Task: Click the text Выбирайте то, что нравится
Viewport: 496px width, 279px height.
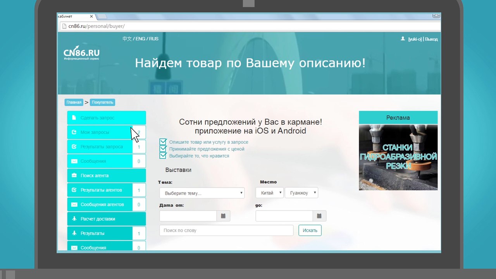Action: tap(199, 156)
